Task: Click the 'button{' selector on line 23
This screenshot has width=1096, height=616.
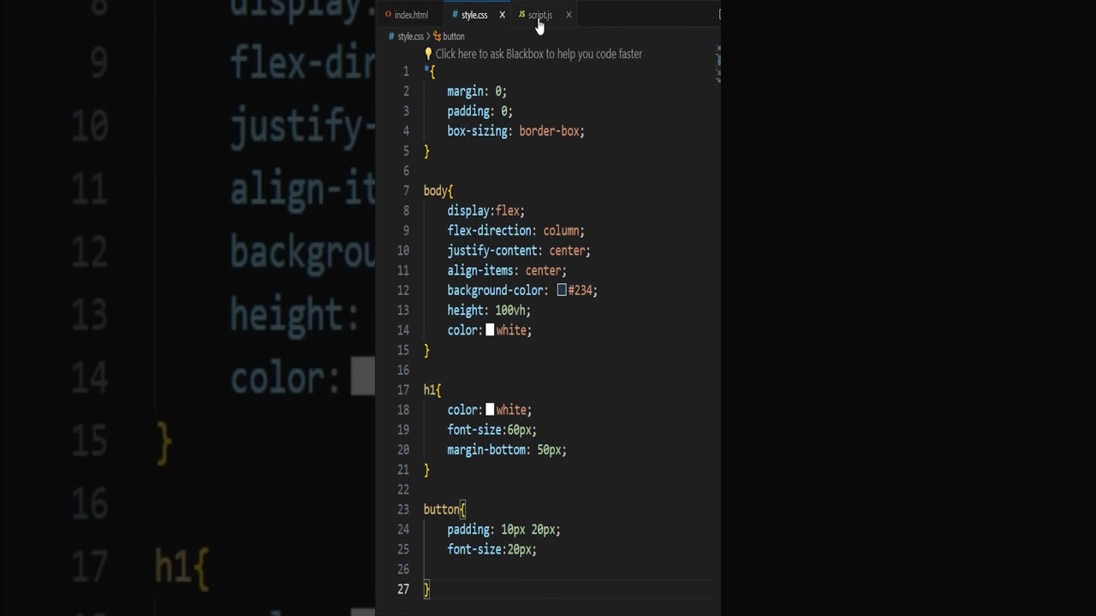Action: pos(444,510)
